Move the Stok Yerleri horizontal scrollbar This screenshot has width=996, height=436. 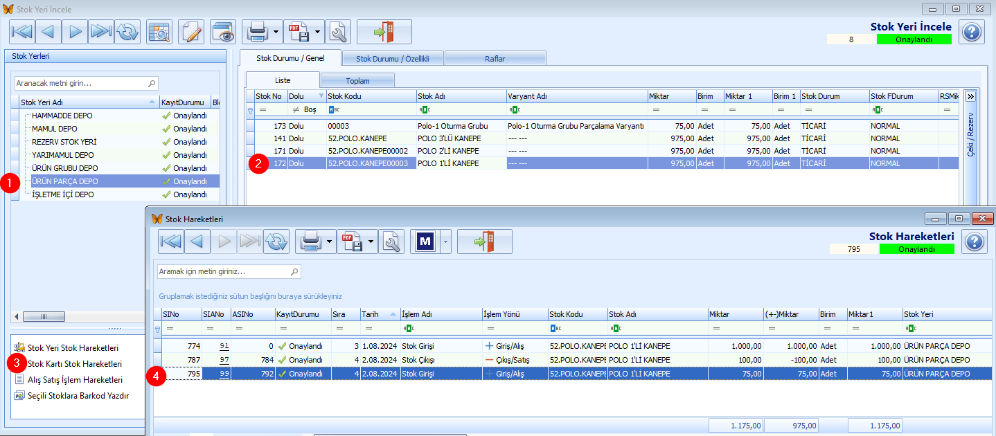44,316
